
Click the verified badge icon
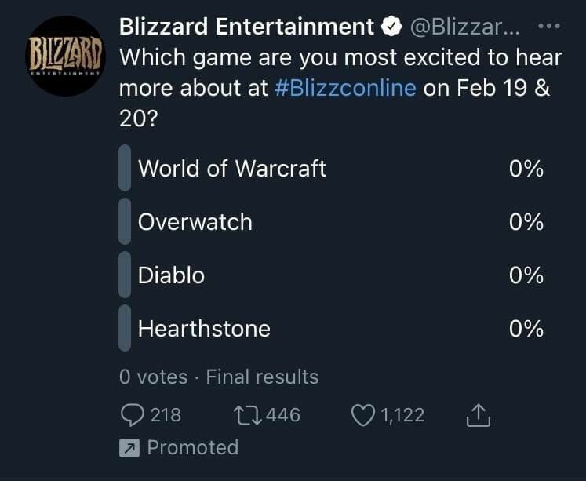(391, 27)
